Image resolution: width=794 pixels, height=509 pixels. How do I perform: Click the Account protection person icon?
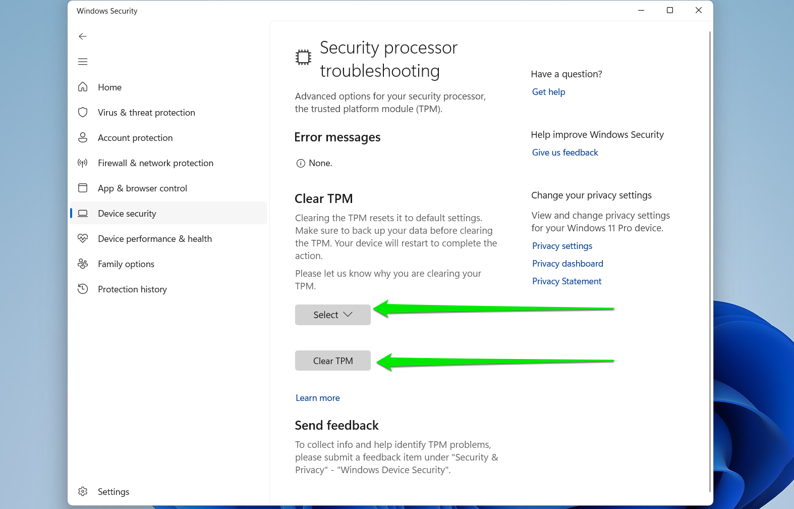tap(83, 137)
